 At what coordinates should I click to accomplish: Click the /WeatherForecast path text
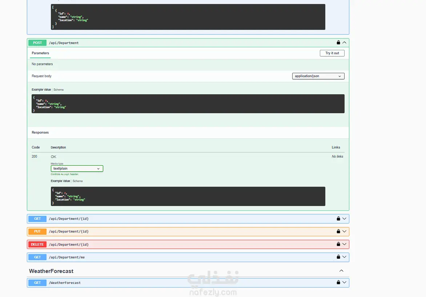(x=65, y=283)
